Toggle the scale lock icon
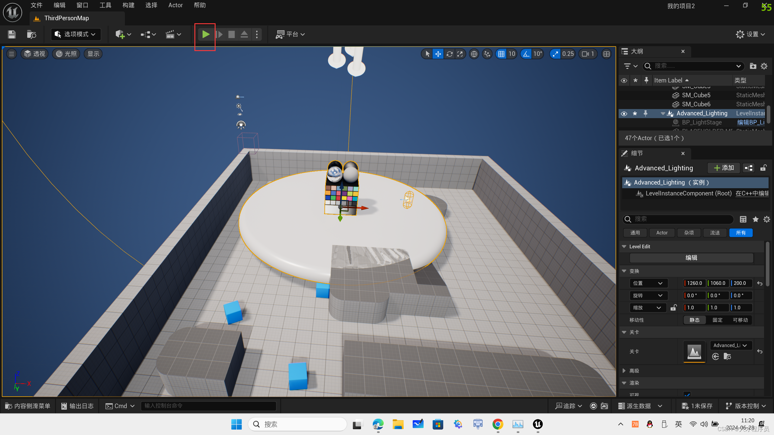This screenshot has height=435, width=774. [673, 308]
